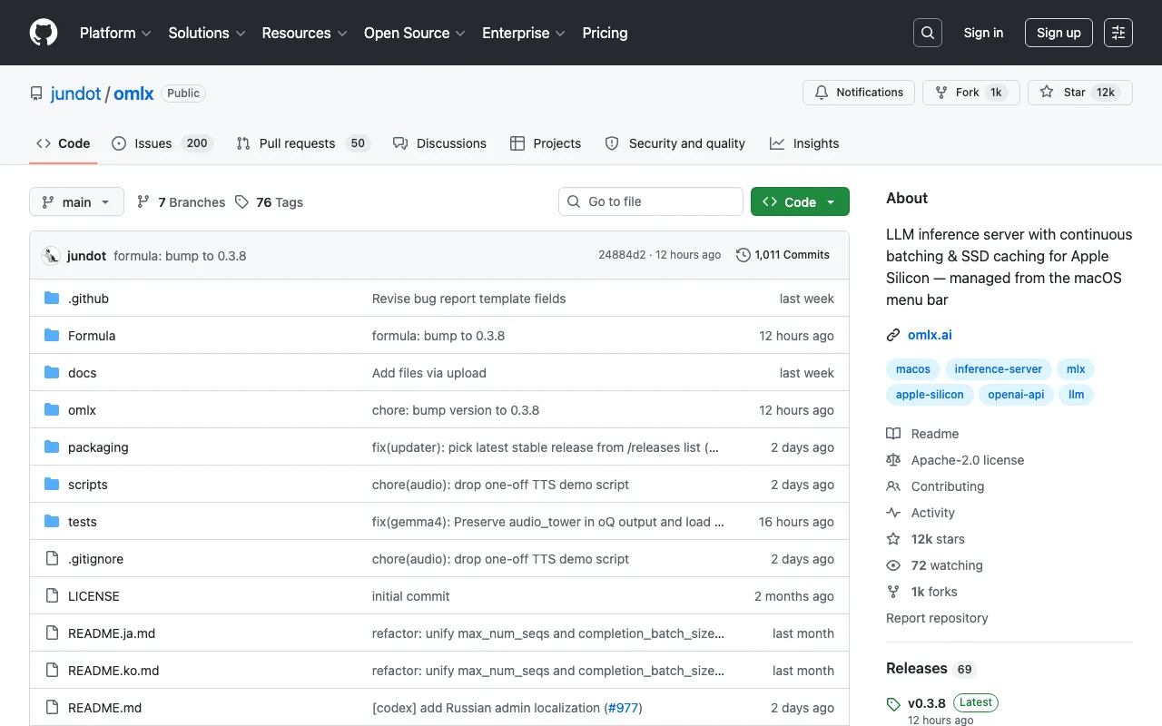Select the macos topic tag

912,369
